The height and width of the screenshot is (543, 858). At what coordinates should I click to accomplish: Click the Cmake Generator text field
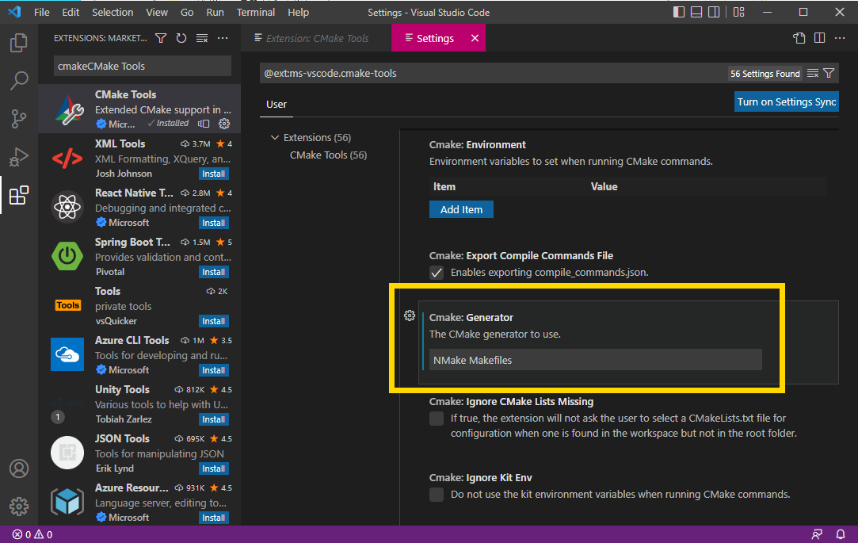(595, 360)
